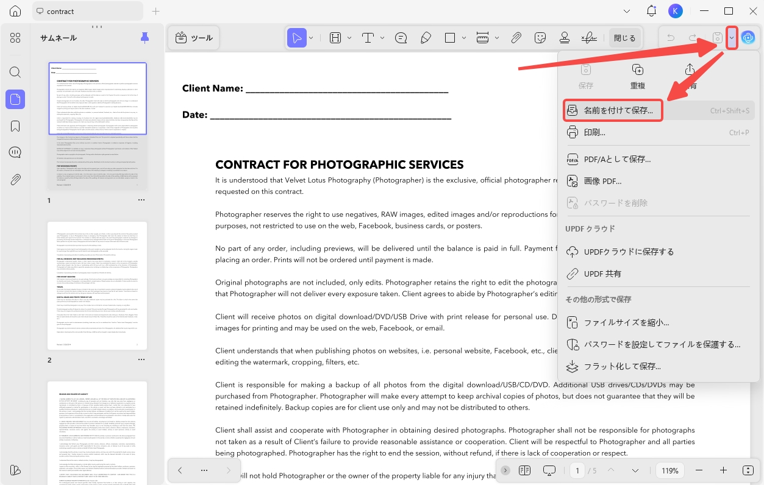Click the undo arrow icon
The height and width of the screenshot is (485, 764).
(x=671, y=38)
